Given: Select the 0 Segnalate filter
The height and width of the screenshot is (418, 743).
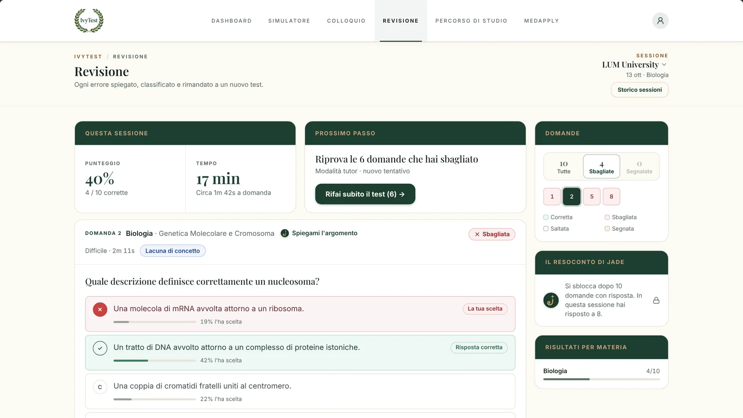Looking at the screenshot, I should pyautogui.click(x=639, y=167).
